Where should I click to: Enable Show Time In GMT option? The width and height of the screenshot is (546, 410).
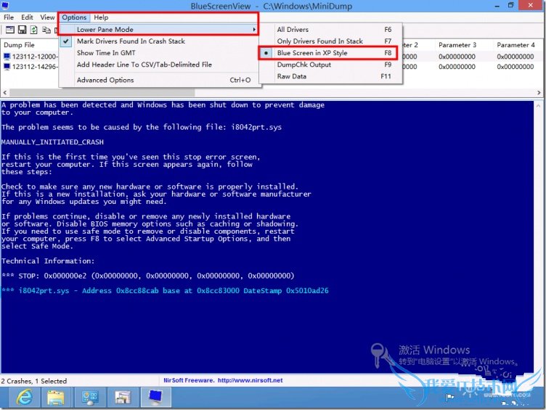[106, 53]
